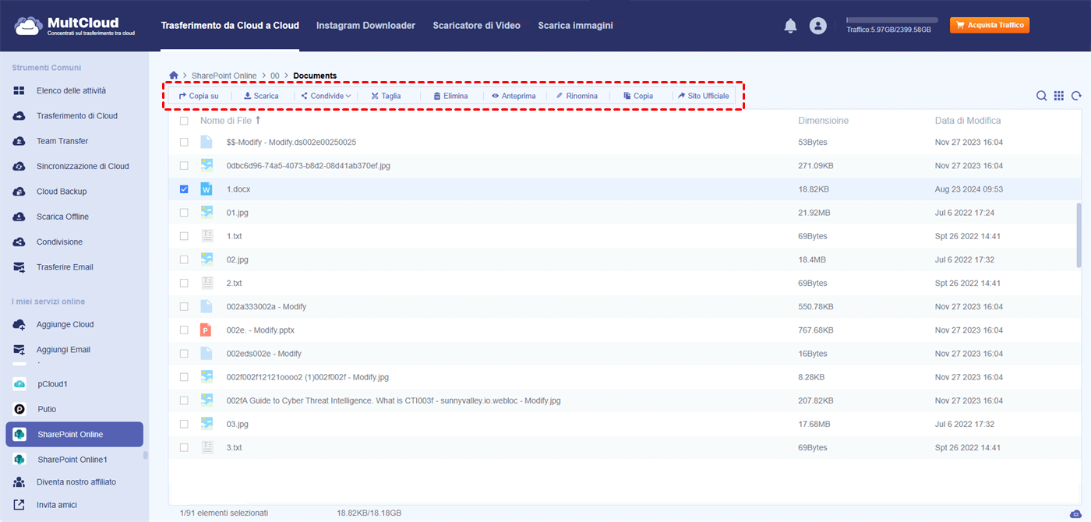Sort by Dimensioine column header
The image size is (1091, 522).
tap(823, 121)
